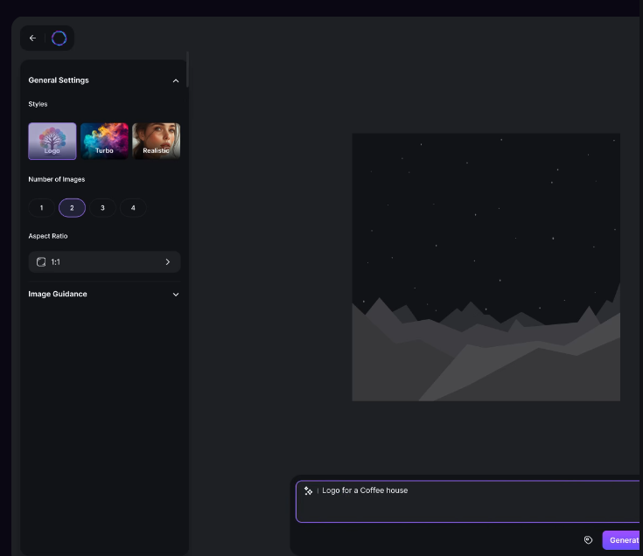Set number of images to 4

coord(133,208)
